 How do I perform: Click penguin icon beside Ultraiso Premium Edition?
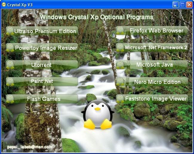click(x=10, y=31)
